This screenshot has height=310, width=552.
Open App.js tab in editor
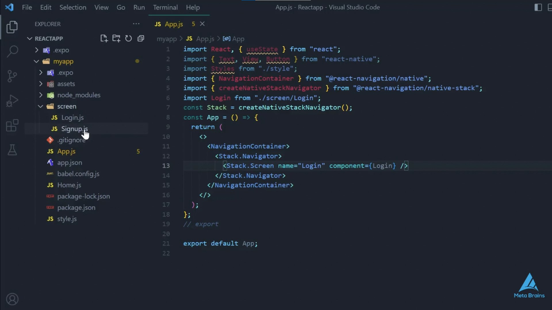174,24
